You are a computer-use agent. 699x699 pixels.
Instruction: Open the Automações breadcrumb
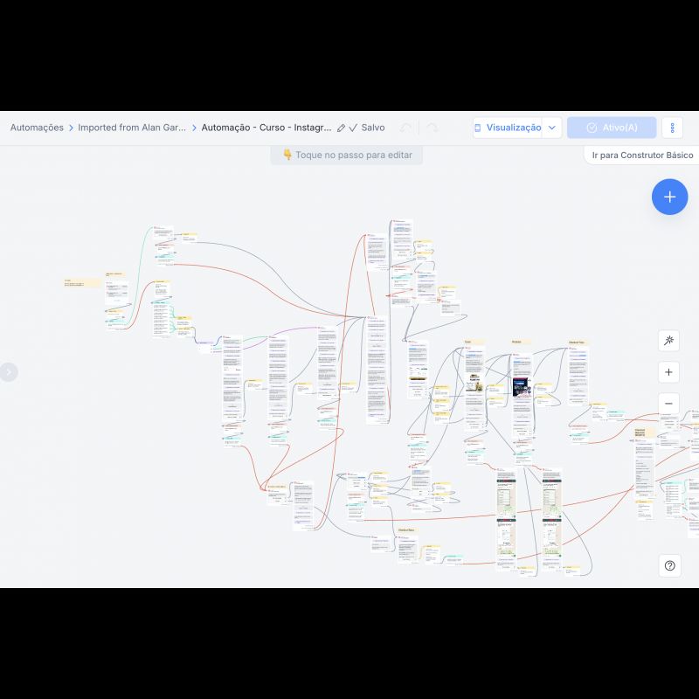point(37,128)
